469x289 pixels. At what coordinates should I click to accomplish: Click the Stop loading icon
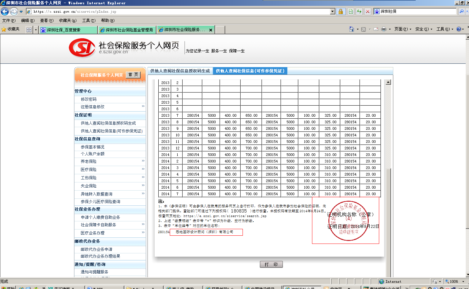[368, 11]
